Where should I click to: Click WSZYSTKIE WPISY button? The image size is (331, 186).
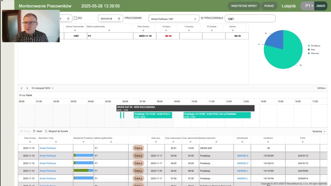[x=244, y=6]
